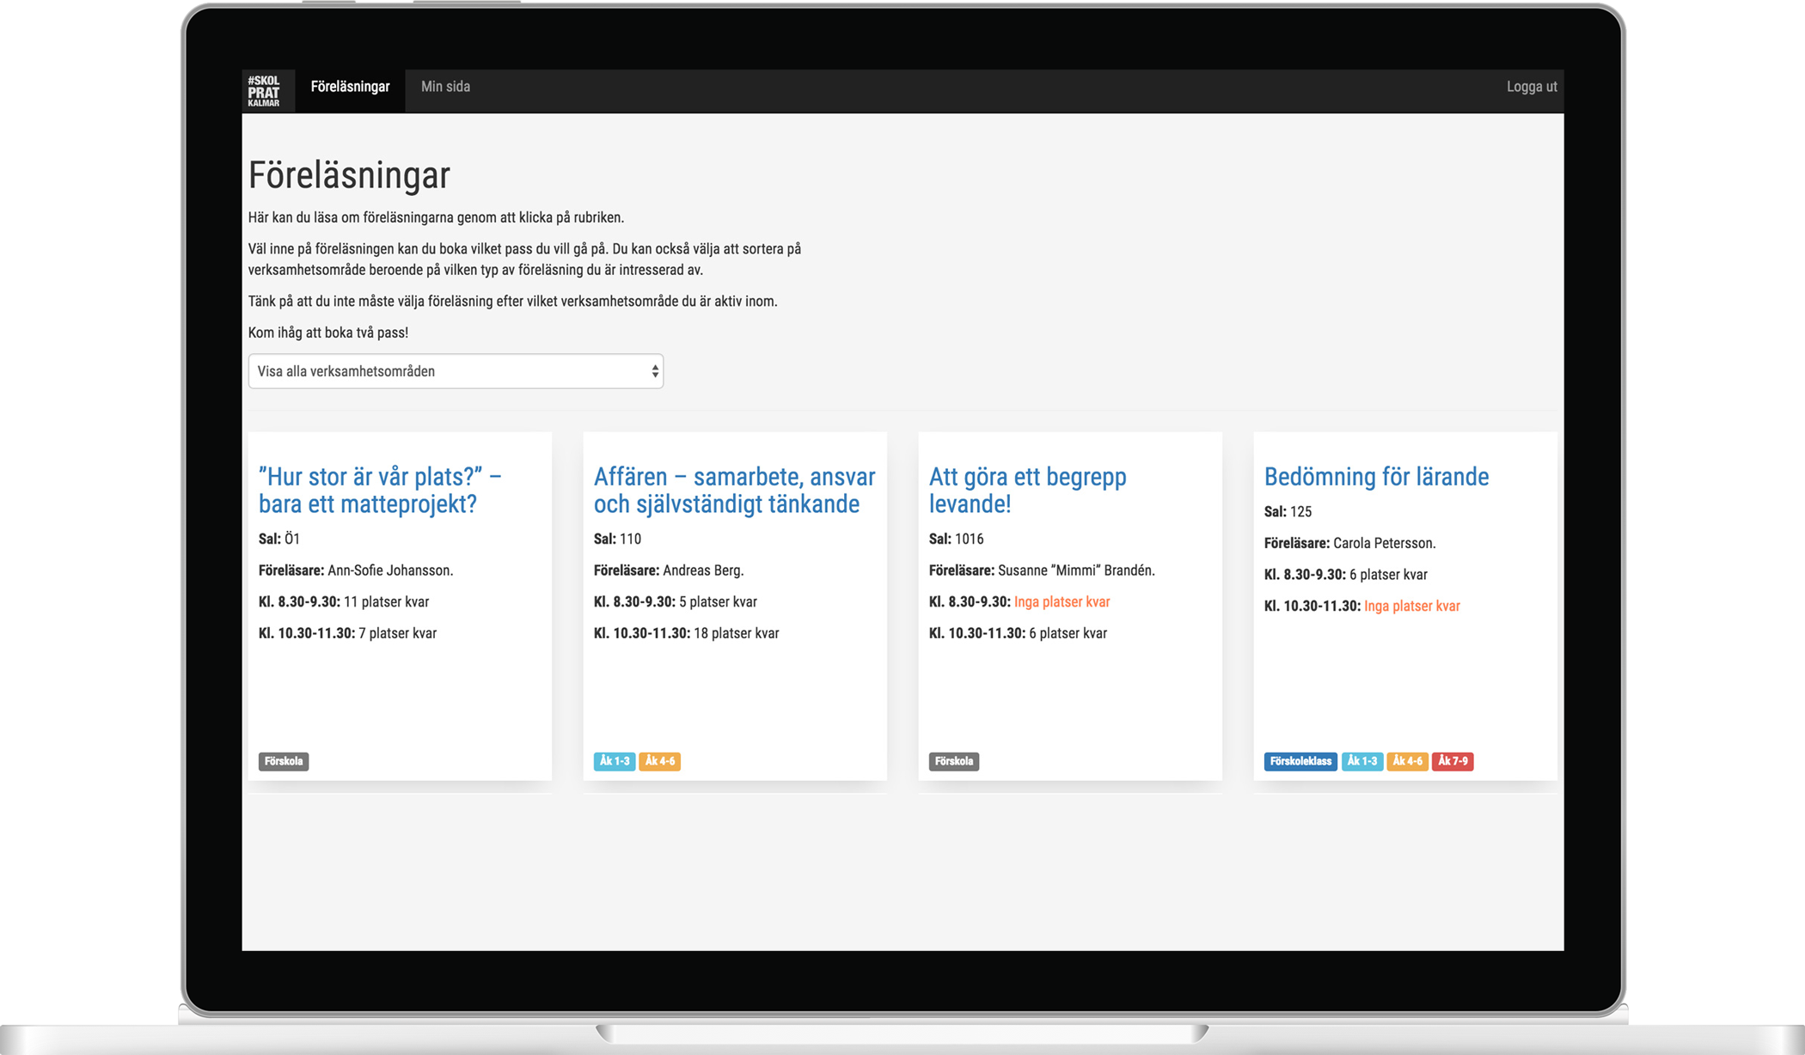Image resolution: width=1805 pixels, height=1055 pixels.
Task: Go to Min sida
Action: (x=445, y=87)
